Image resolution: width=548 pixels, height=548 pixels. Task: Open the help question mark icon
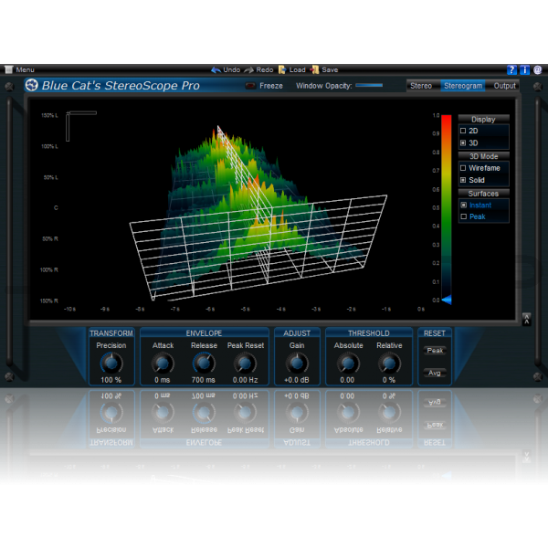pos(512,69)
